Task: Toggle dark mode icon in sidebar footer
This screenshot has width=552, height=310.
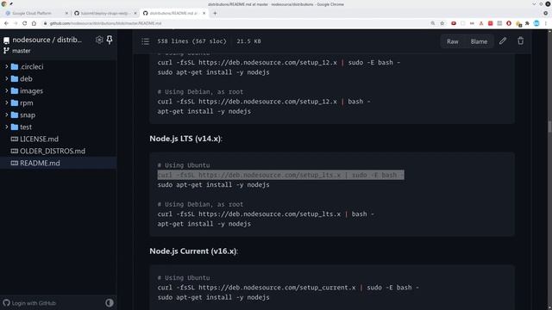Action: click(110, 302)
